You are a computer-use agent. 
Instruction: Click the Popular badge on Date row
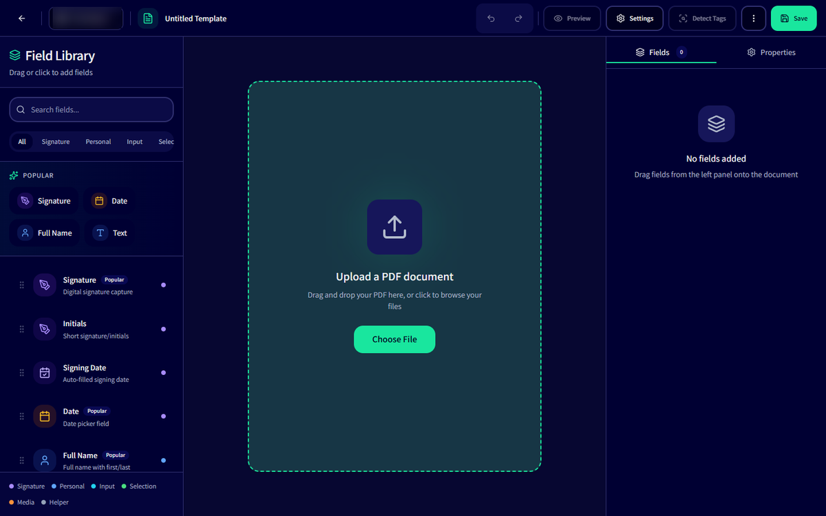[x=97, y=411]
